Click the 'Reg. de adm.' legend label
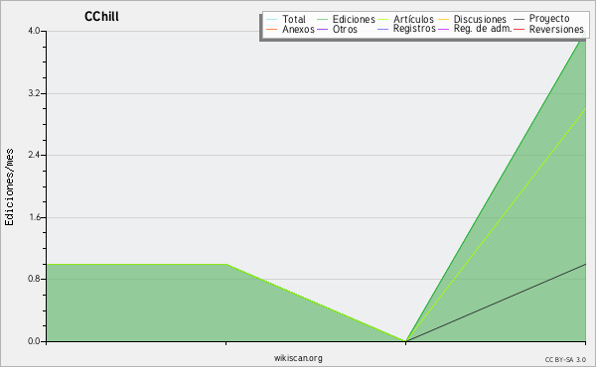 (483, 29)
